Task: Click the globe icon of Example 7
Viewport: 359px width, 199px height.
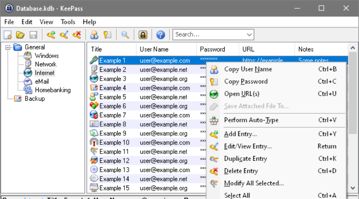Action: [x=94, y=115]
